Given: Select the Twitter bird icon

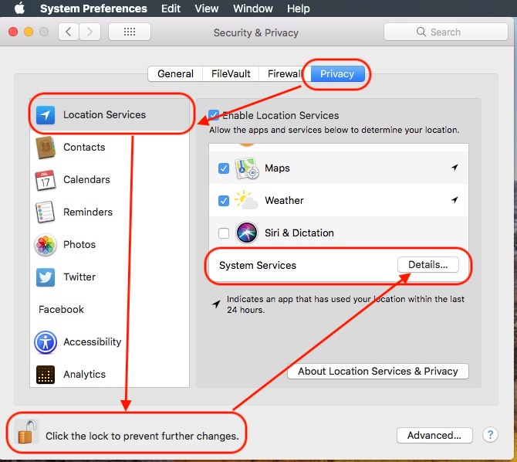Looking at the screenshot, I should (46, 277).
